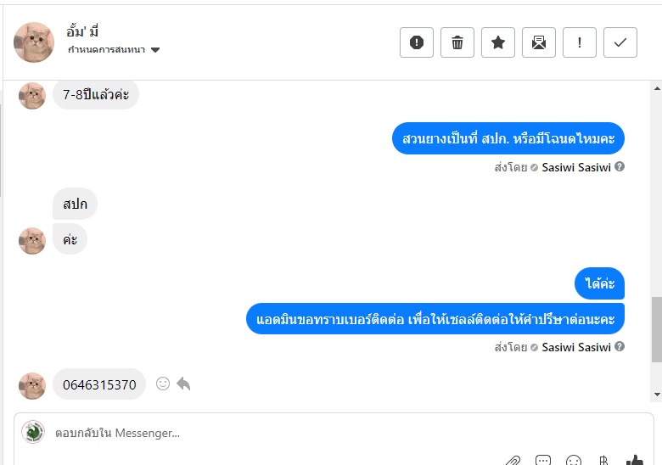Screen dimensions: 662x465
Task: Mark conversation as unread via the envelope icon
Action: (539, 42)
